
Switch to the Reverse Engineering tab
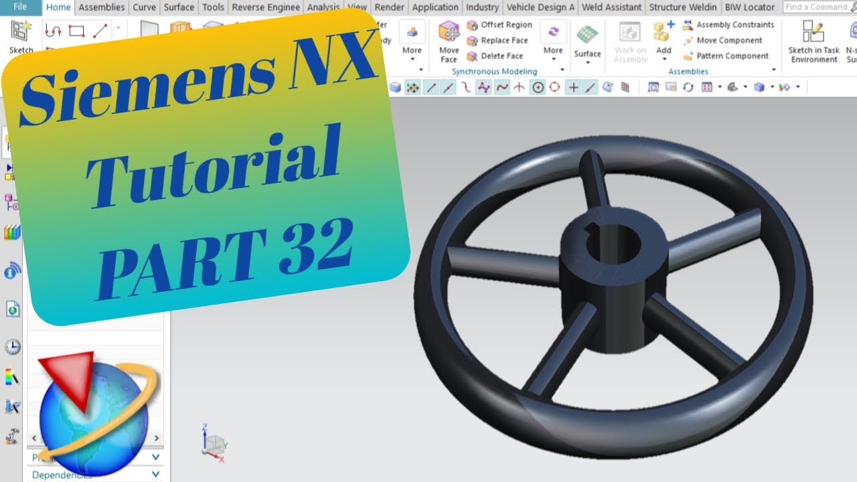pos(266,7)
